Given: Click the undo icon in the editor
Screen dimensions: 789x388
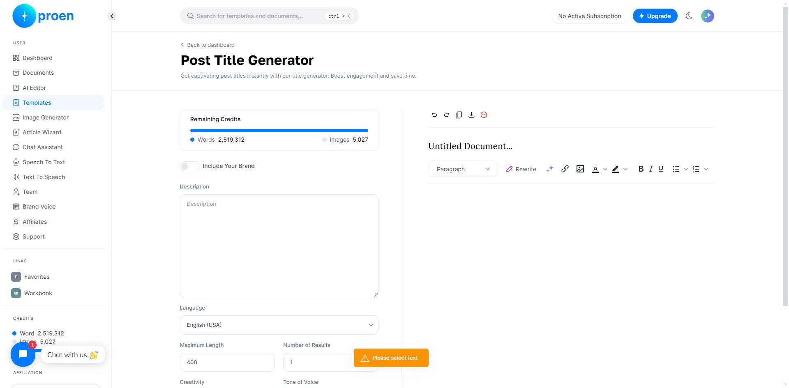Looking at the screenshot, I should 434,115.
